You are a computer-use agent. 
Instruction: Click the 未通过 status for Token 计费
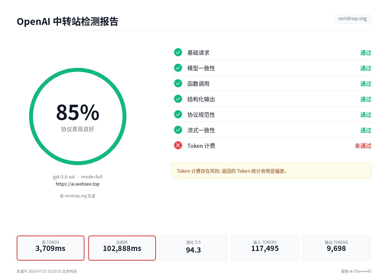point(363,146)
